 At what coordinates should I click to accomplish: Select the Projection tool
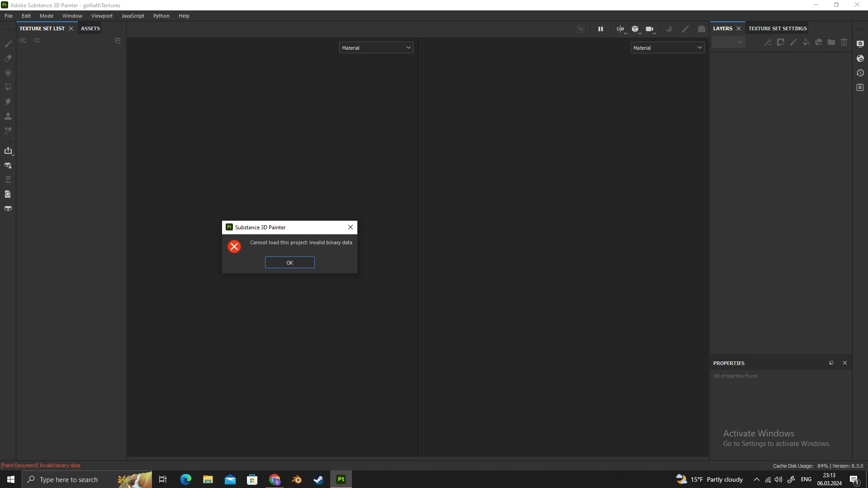(8, 73)
